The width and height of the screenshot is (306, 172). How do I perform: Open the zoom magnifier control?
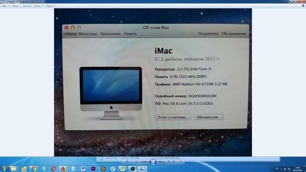(128, 161)
